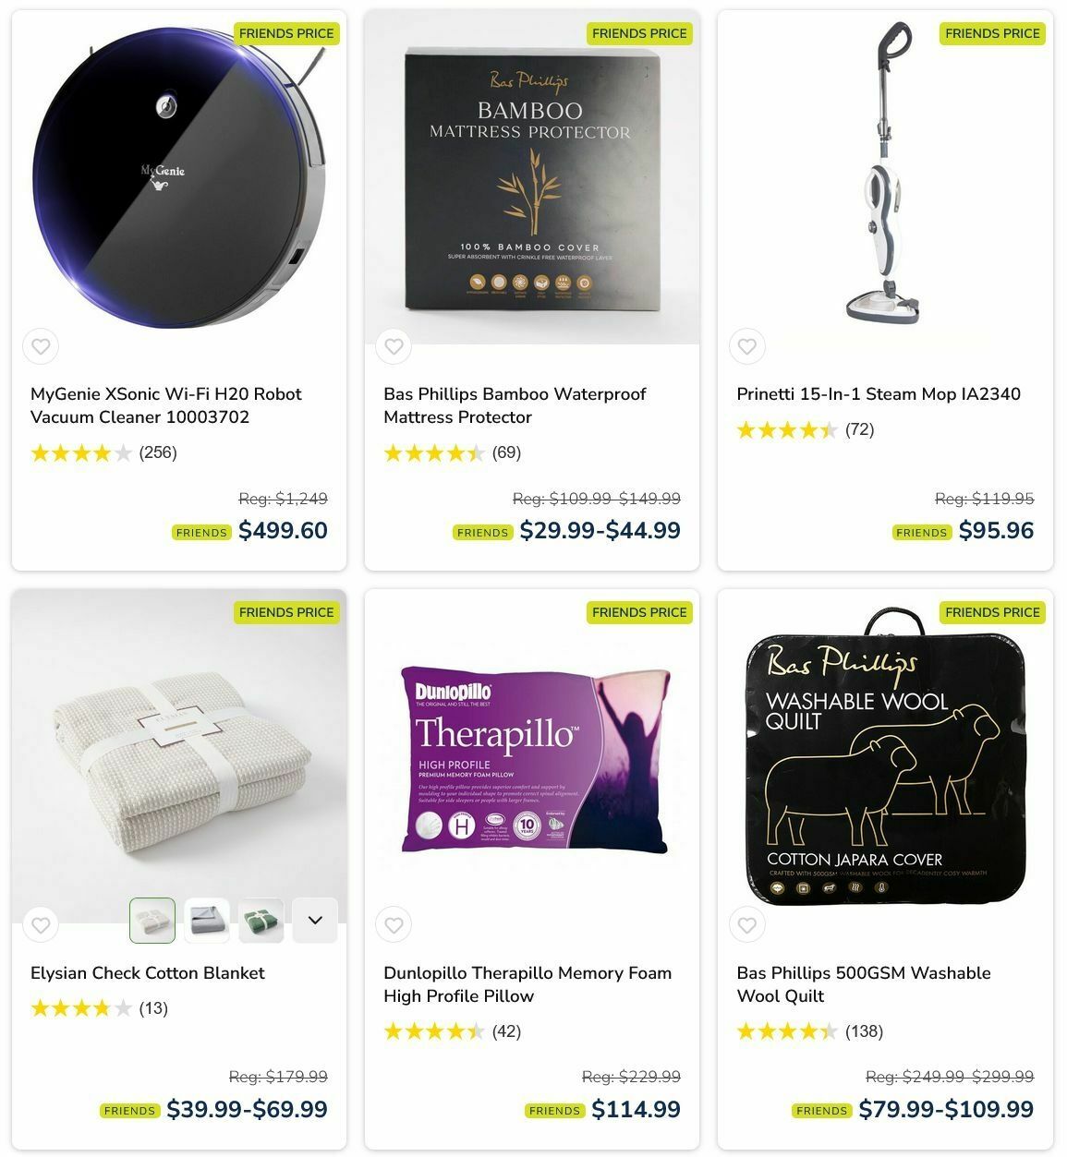Open Dunlopillo Therapillo Memory Foam Pillow title
The image size is (1067, 1157).
527,984
